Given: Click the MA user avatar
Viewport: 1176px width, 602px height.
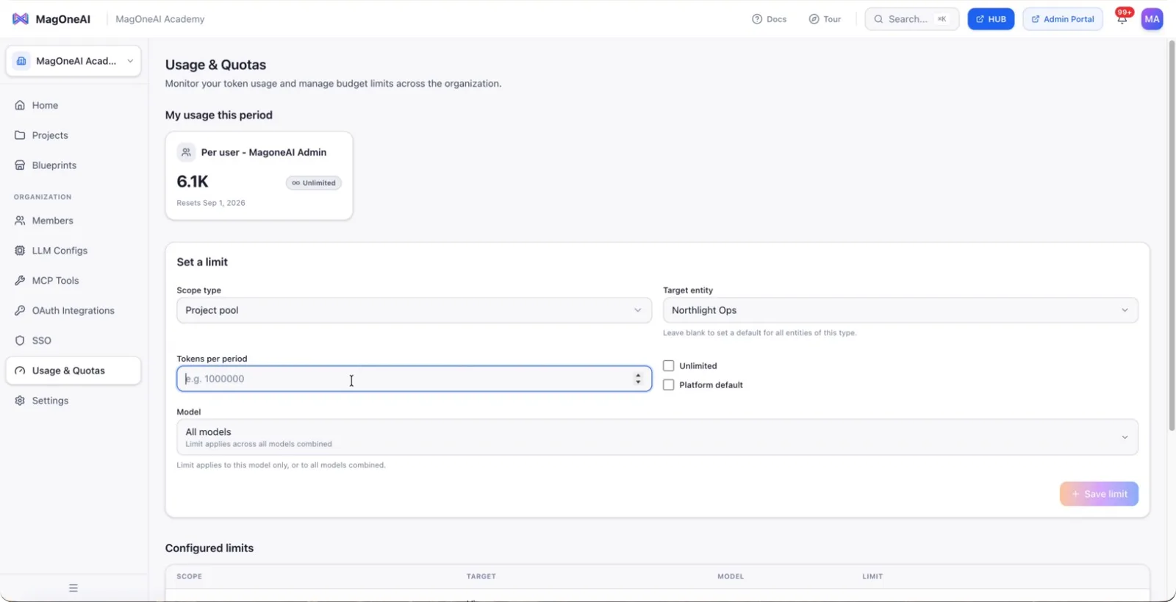Looking at the screenshot, I should tap(1152, 19).
